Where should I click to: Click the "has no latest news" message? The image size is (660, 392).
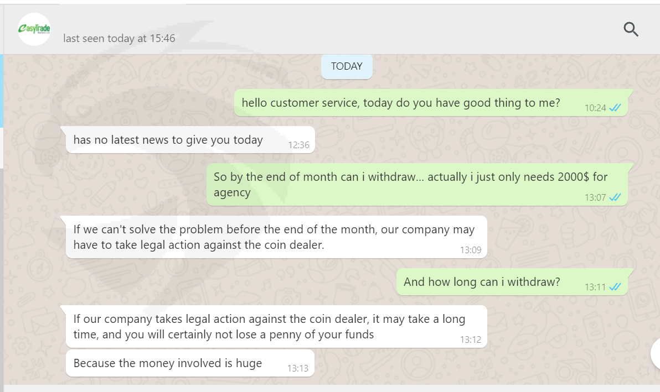click(168, 140)
